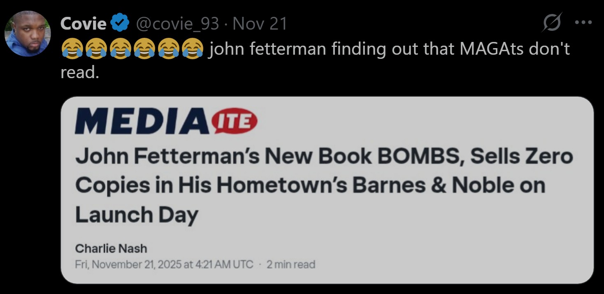604x294 pixels.
Task: Click the author name Charlie Nash
Action: 111,249
